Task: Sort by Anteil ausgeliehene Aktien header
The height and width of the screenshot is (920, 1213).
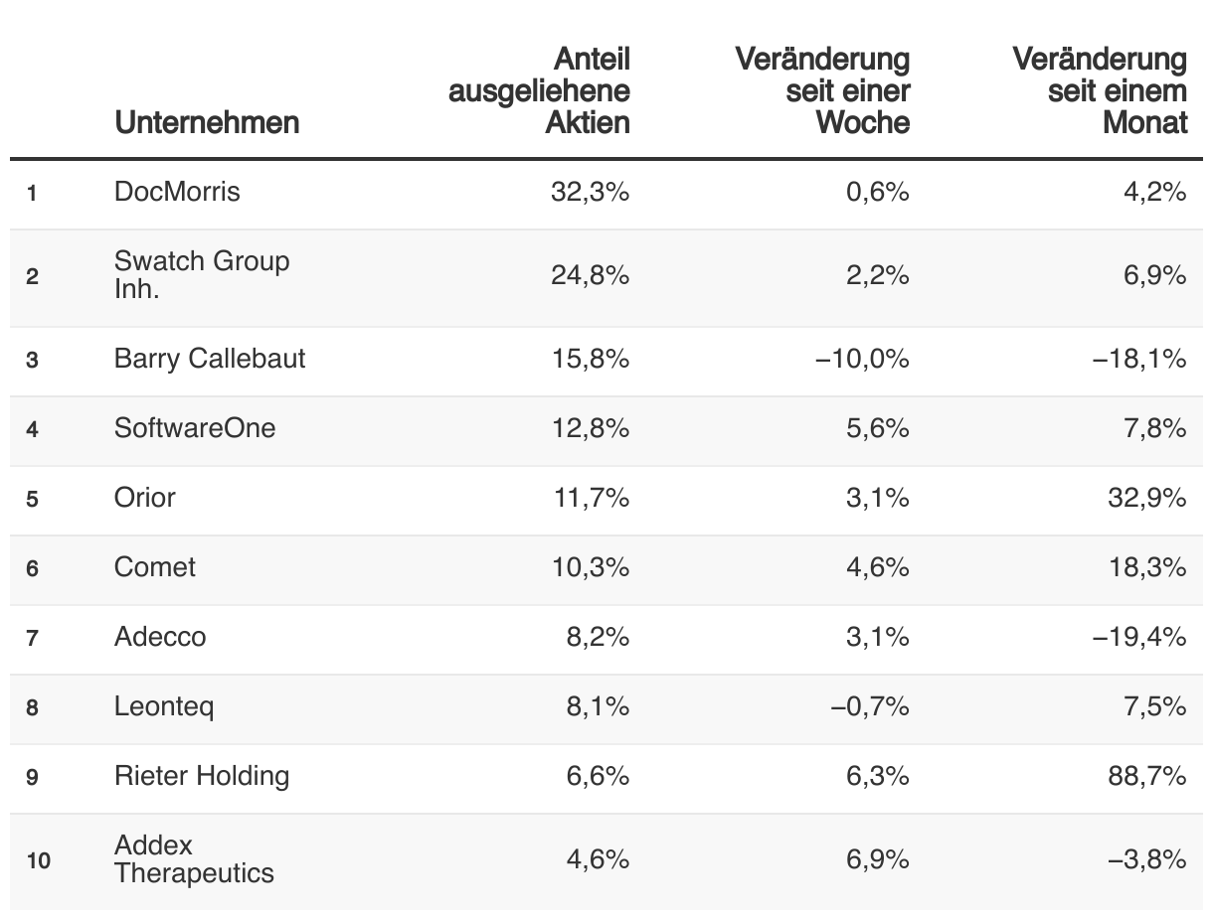Action: click(x=539, y=90)
